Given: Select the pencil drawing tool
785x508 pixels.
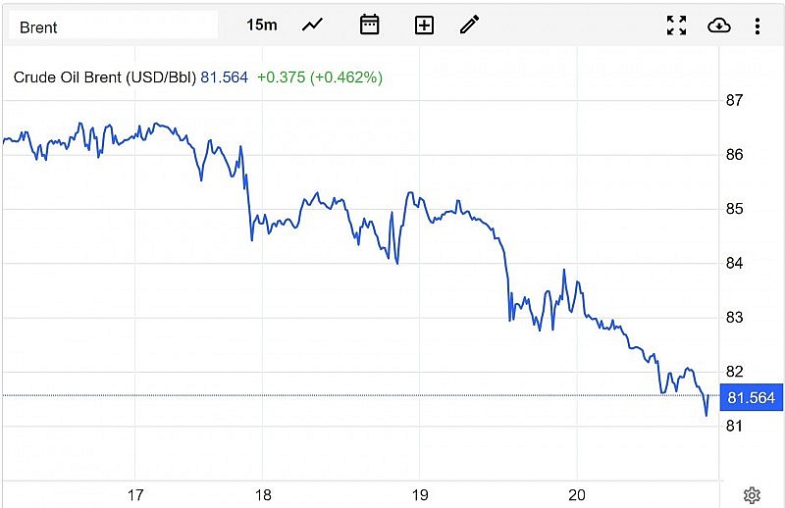Looking at the screenshot, I should pyautogui.click(x=470, y=25).
